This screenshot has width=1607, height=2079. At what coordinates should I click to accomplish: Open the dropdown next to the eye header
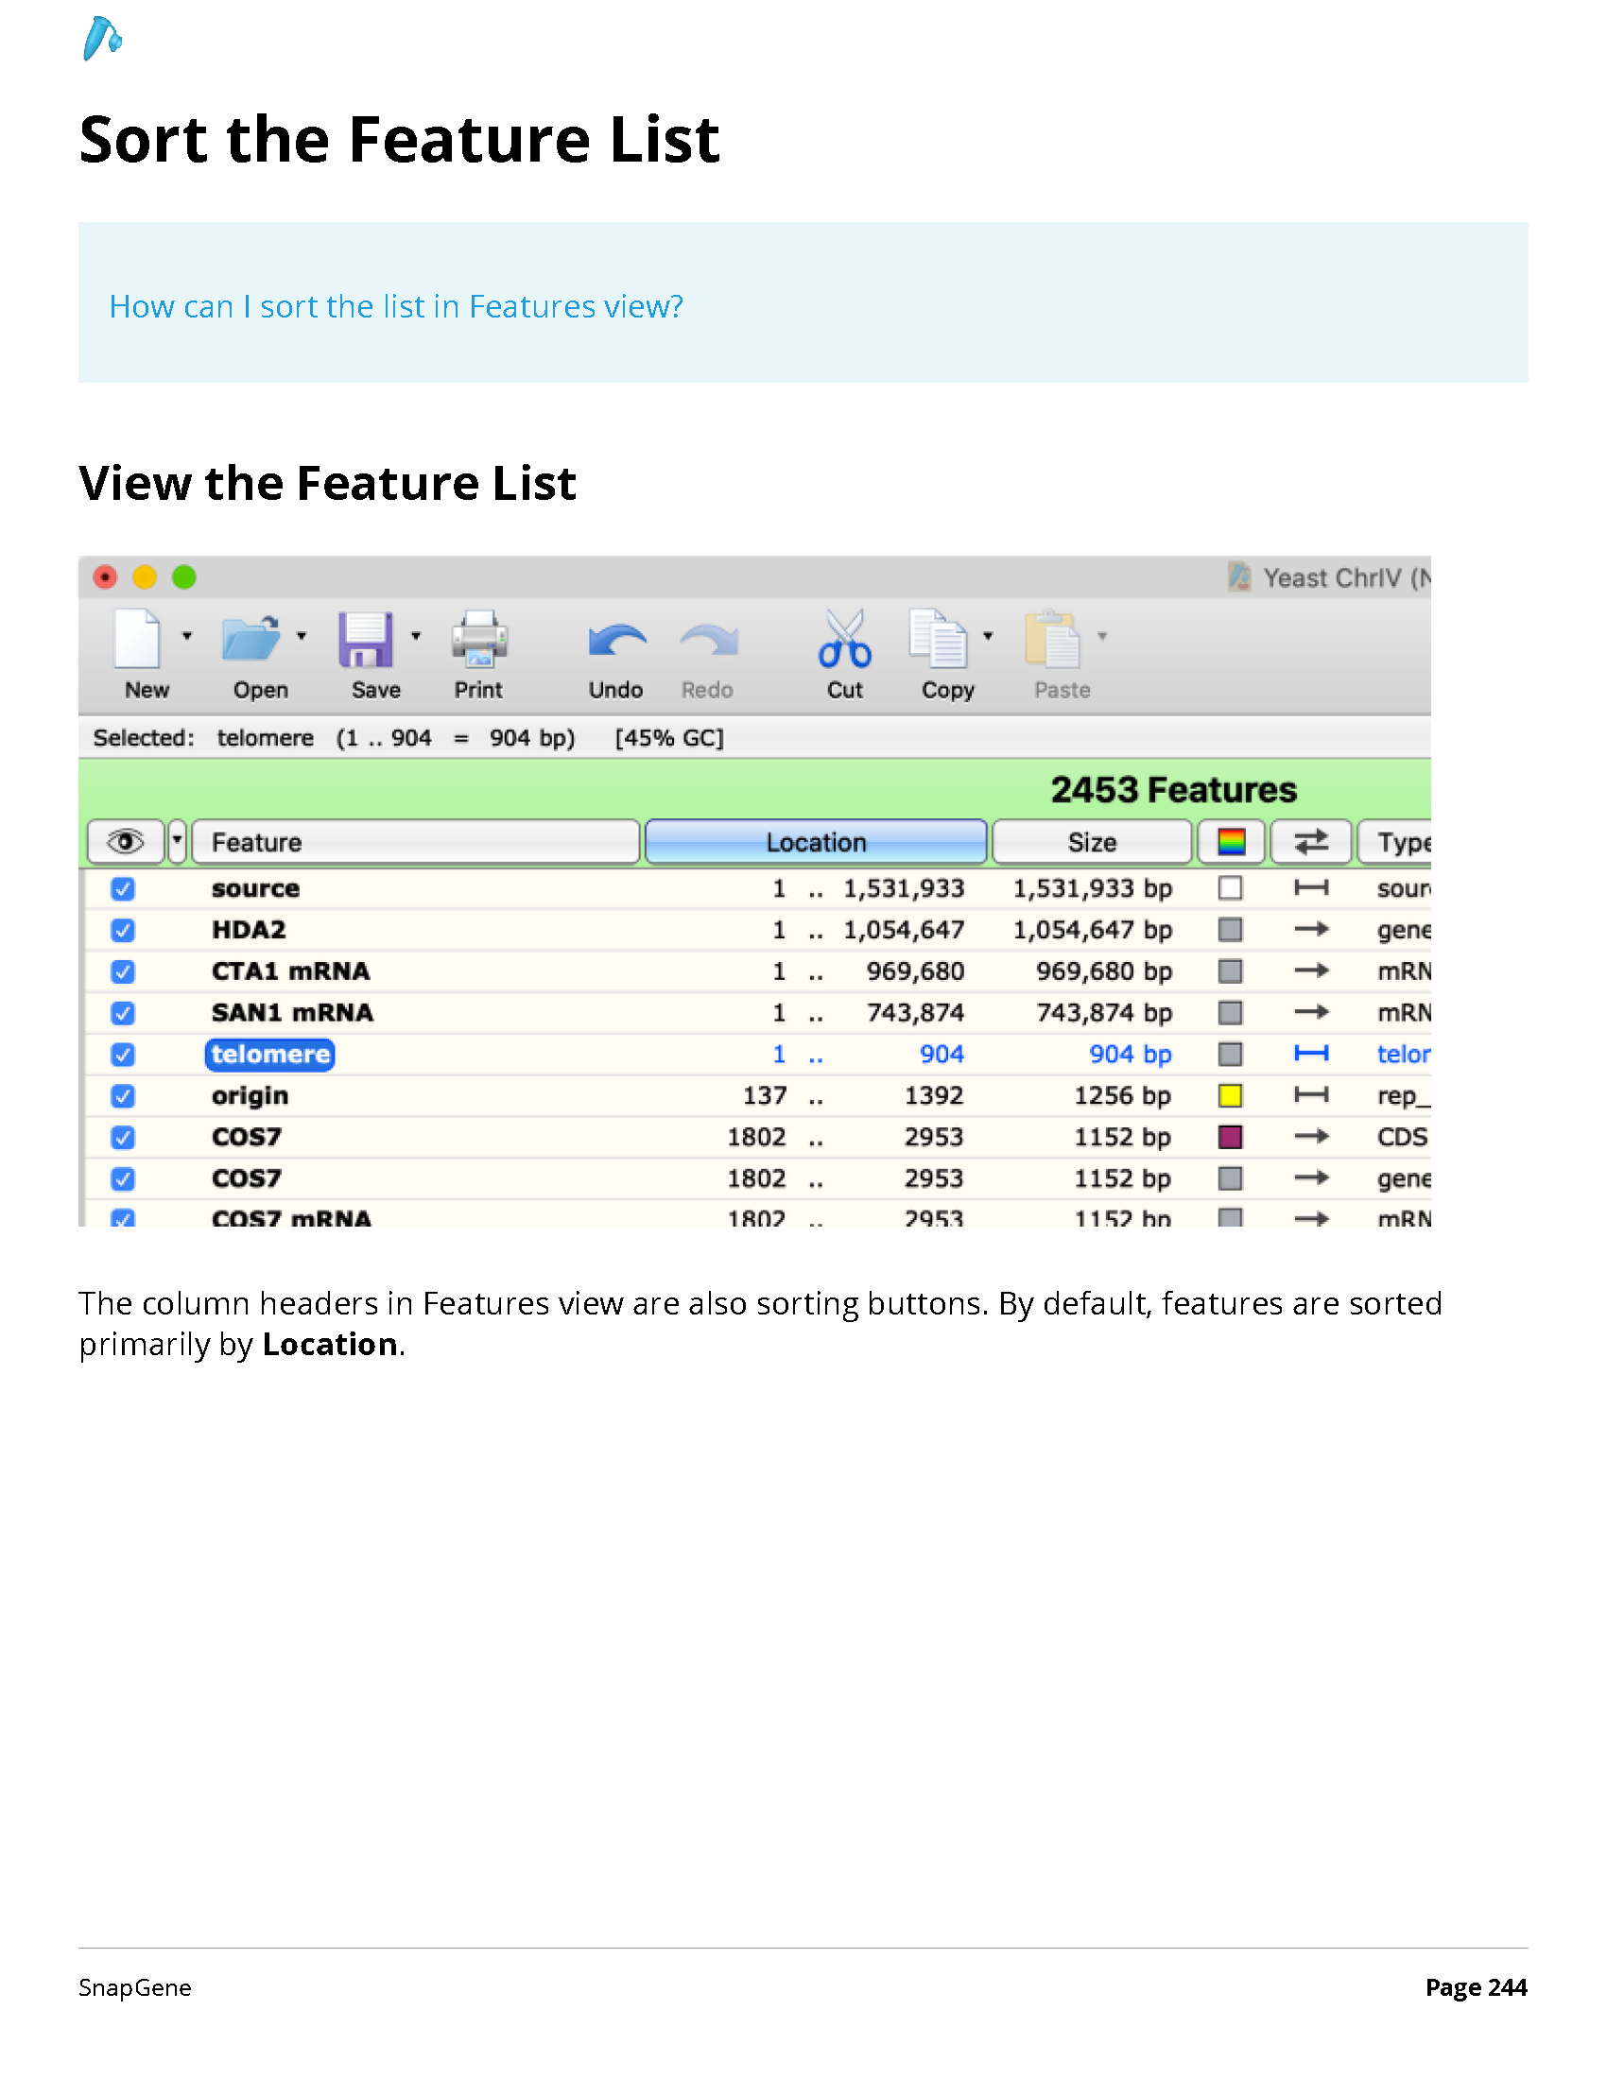click(x=176, y=841)
